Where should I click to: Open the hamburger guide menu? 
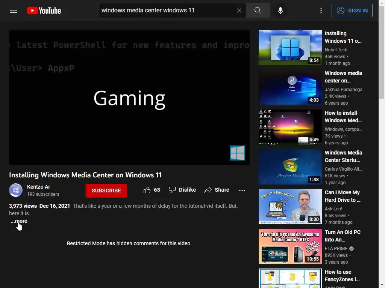(x=14, y=10)
